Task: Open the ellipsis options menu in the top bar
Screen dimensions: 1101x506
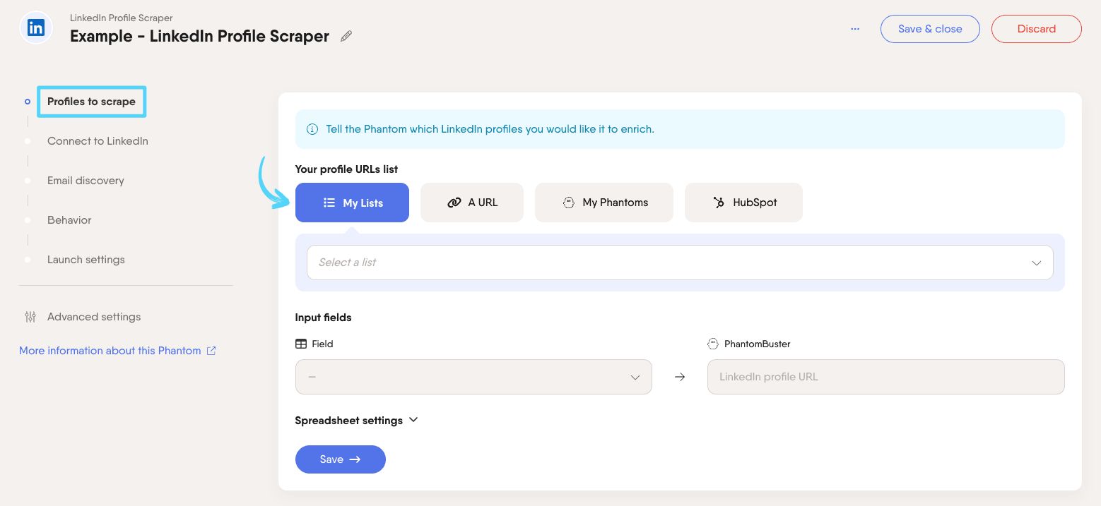Action: point(855,29)
